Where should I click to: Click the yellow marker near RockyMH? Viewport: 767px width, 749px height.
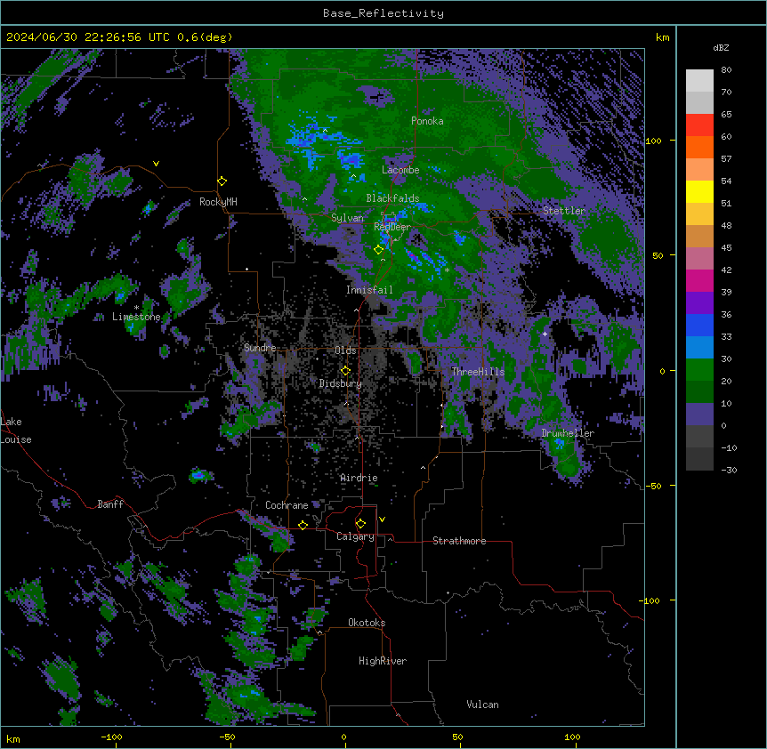pyautogui.click(x=222, y=181)
